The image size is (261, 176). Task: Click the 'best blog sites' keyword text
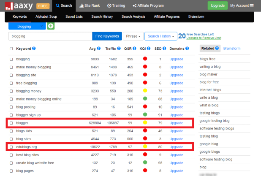pos(27,155)
